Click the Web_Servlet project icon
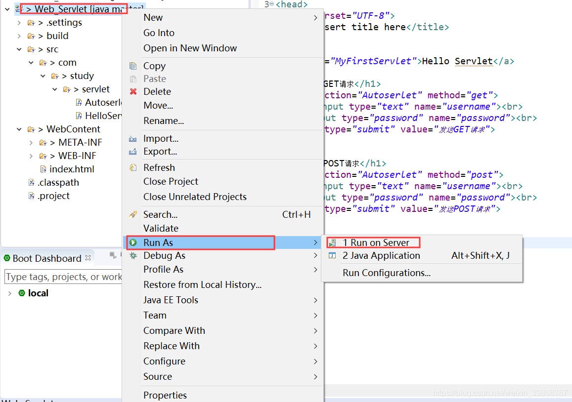 [19, 8]
